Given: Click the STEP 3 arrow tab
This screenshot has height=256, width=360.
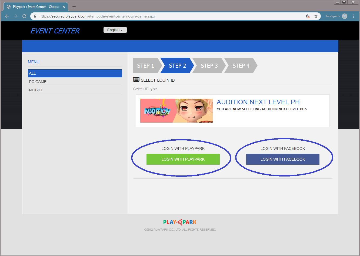Looking at the screenshot, I should click(x=209, y=66).
